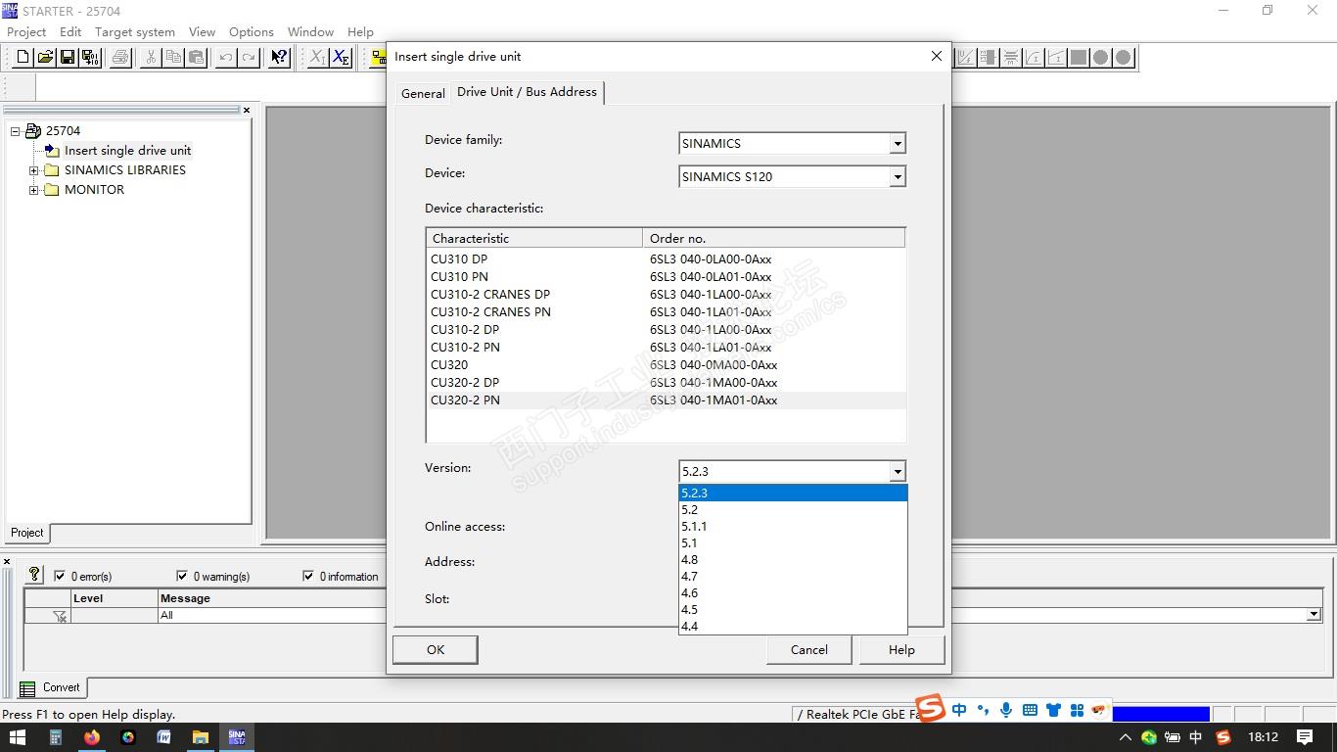Open the Windows notification center
Screen dimensions: 1337x752
point(1305,737)
